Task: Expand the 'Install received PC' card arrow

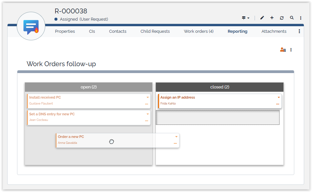Action: tap(148, 98)
